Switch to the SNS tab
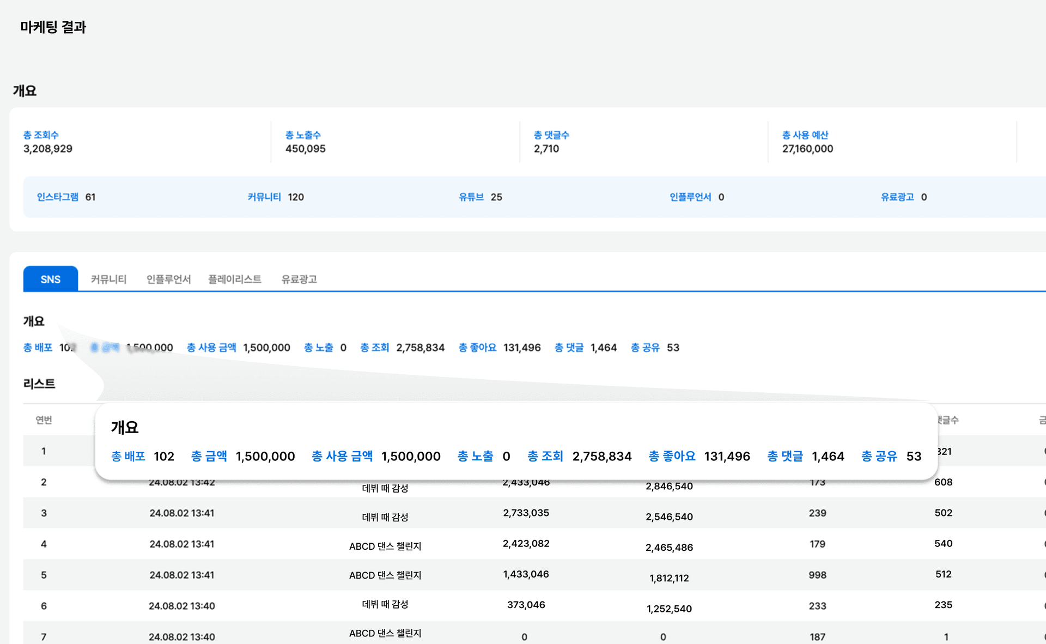 tap(50, 279)
